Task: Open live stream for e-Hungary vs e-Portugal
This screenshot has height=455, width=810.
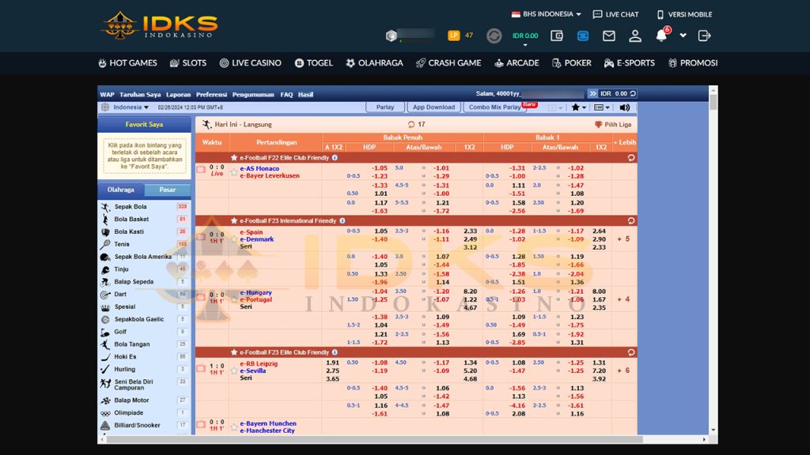Action: click(201, 297)
